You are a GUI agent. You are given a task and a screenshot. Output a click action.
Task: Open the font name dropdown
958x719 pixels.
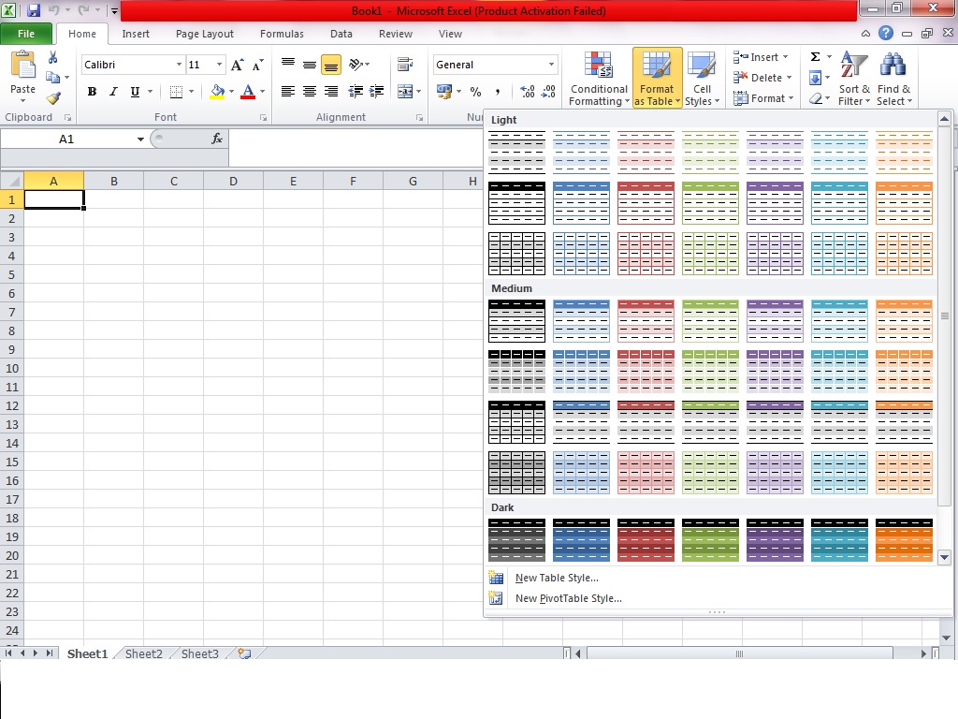click(179, 65)
